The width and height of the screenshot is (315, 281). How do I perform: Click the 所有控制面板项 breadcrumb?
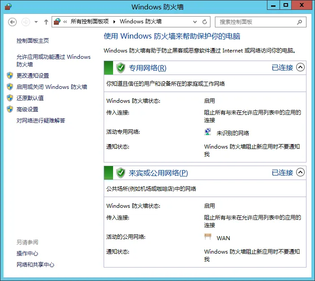tap(90, 21)
